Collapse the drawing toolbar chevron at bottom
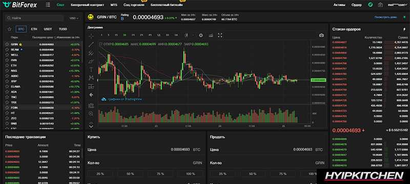The image size is (410, 184). 91,125
